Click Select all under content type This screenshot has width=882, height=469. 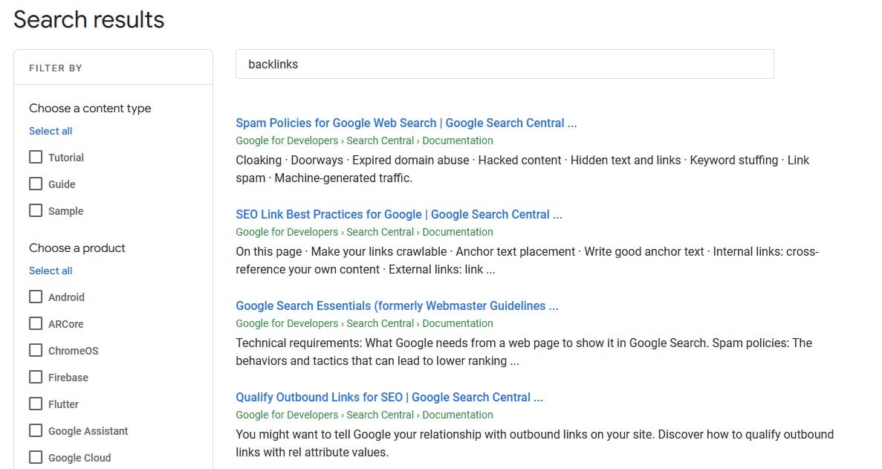click(x=50, y=131)
